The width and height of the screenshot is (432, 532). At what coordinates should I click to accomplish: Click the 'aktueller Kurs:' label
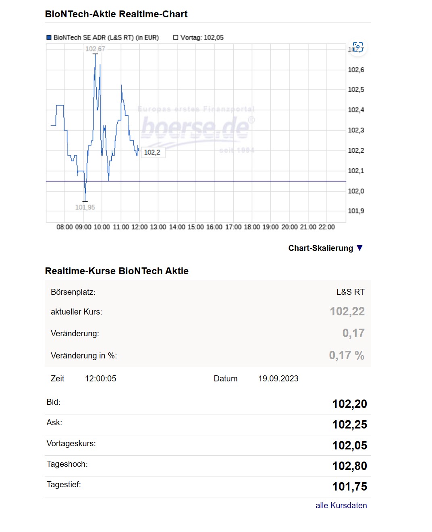tap(77, 312)
